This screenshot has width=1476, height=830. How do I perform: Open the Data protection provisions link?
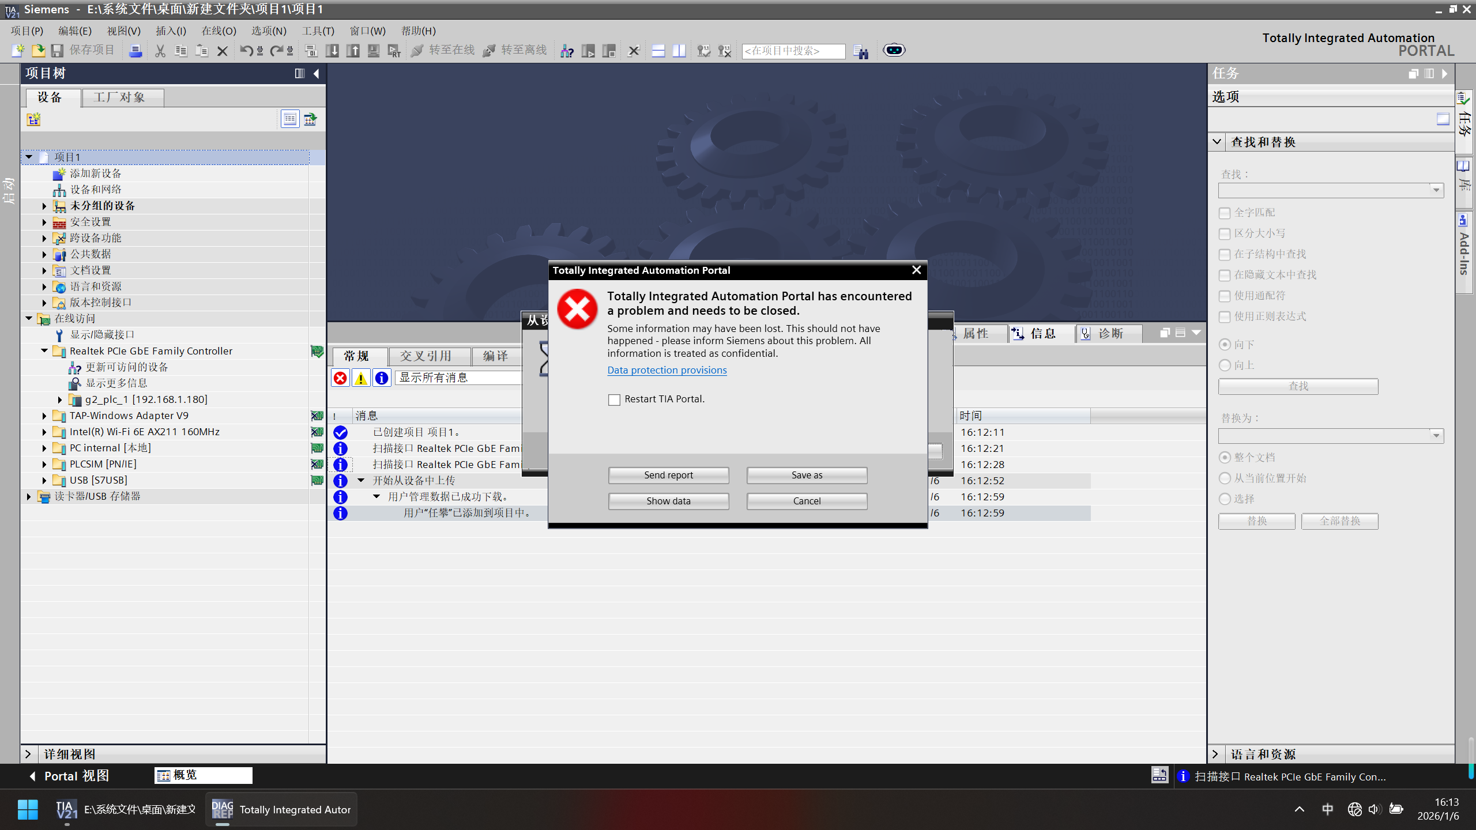click(667, 370)
